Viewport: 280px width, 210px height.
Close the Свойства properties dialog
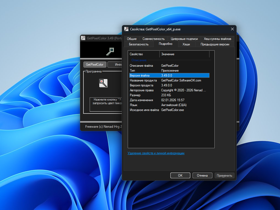[232, 29]
